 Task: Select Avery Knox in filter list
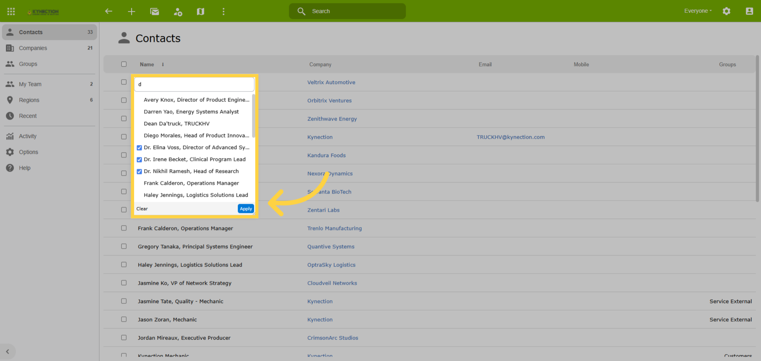(196, 100)
